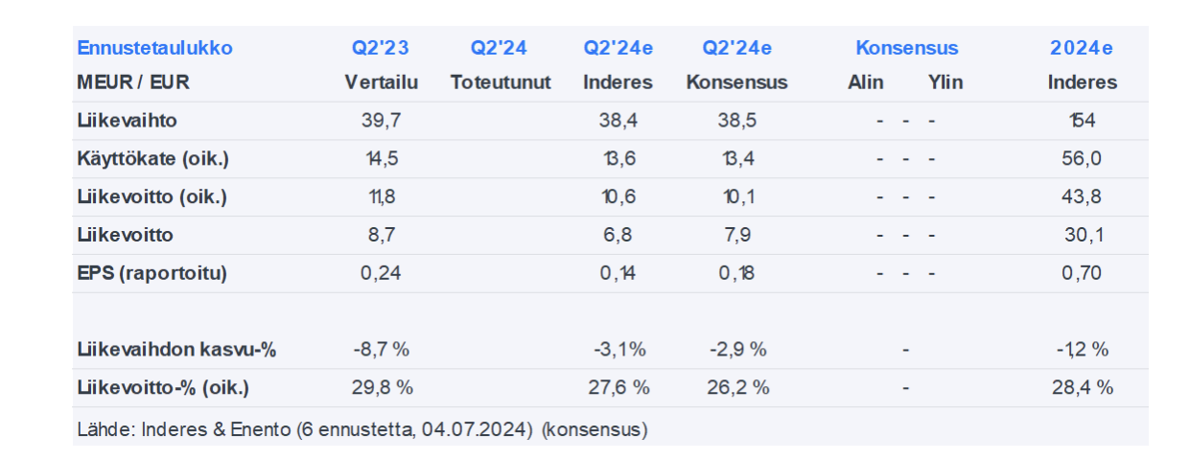Select the Vertailu subheader
Screen dimensions: 1189x460
[x=381, y=82]
